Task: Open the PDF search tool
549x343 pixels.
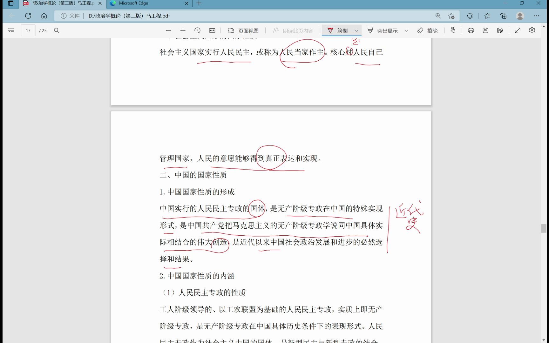Action: click(57, 30)
